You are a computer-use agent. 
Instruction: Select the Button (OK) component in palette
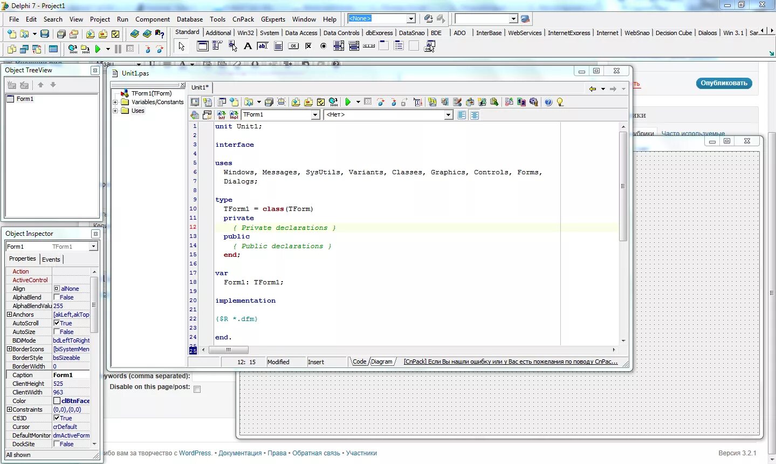(293, 46)
